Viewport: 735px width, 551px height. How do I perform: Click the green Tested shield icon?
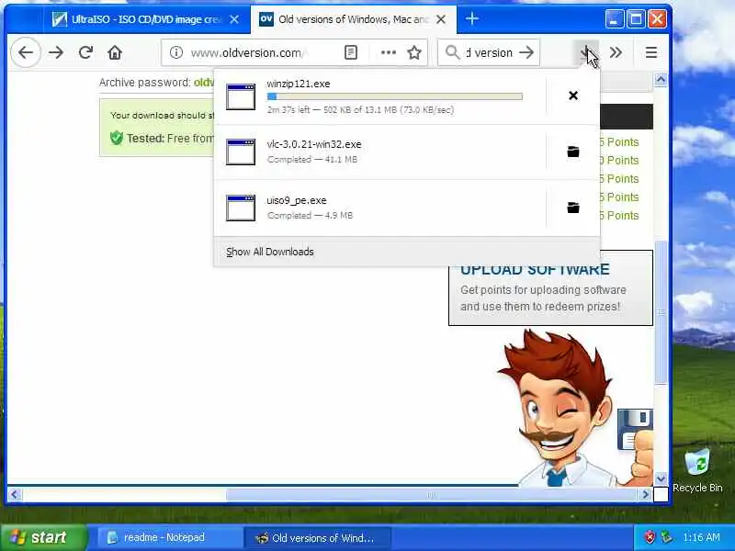117,139
